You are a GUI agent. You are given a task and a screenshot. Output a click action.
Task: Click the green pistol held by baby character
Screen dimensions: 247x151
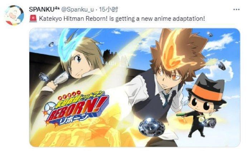coord(181,115)
